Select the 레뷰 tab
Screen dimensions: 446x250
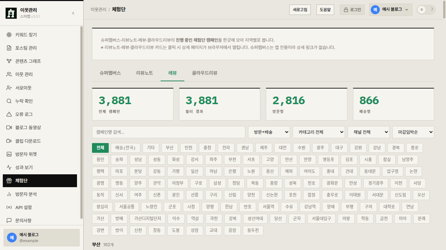click(x=172, y=73)
